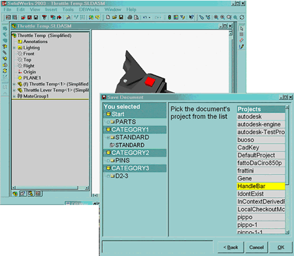Open the Tools menu
This screenshot has width=294, height=256.
tap(68, 10)
